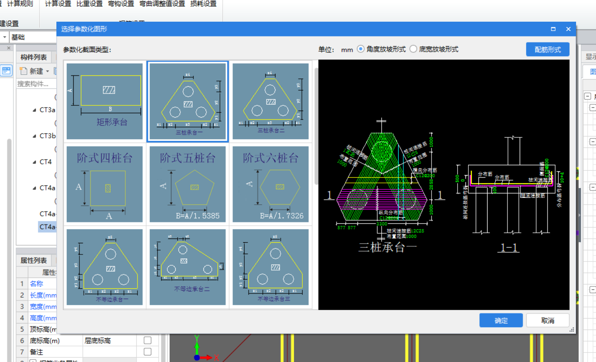Screen dimensions: 596x362
Task: Open 弯钩设置 in the top toolbar
Action: 121,4
